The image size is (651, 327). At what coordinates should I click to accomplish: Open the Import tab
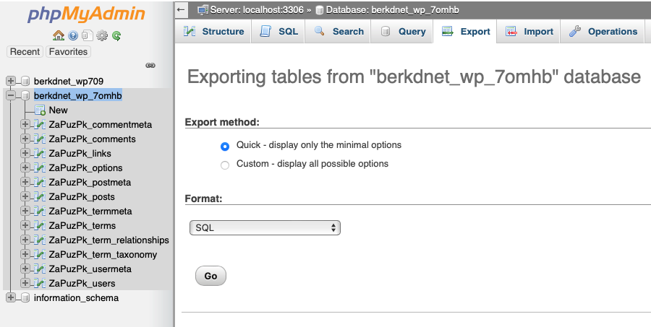tap(529, 32)
